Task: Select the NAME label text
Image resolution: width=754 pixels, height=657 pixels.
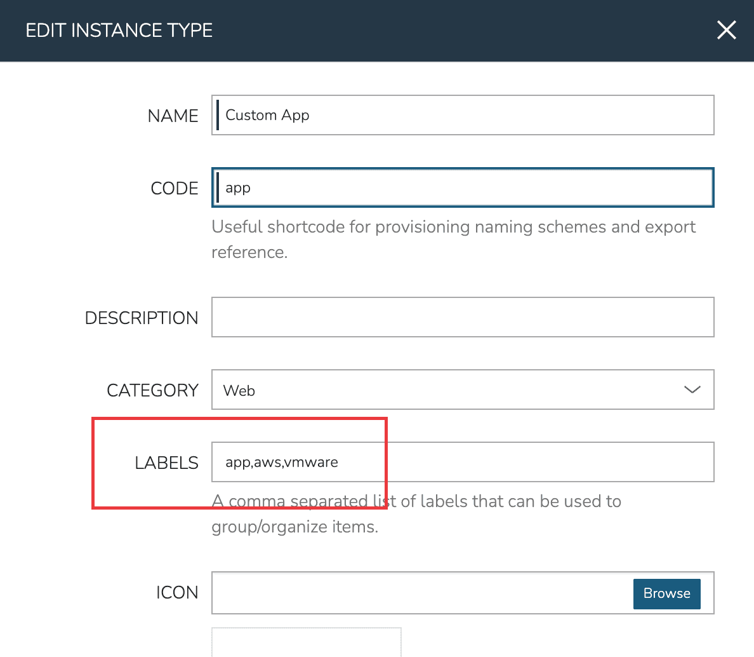Action: (173, 116)
